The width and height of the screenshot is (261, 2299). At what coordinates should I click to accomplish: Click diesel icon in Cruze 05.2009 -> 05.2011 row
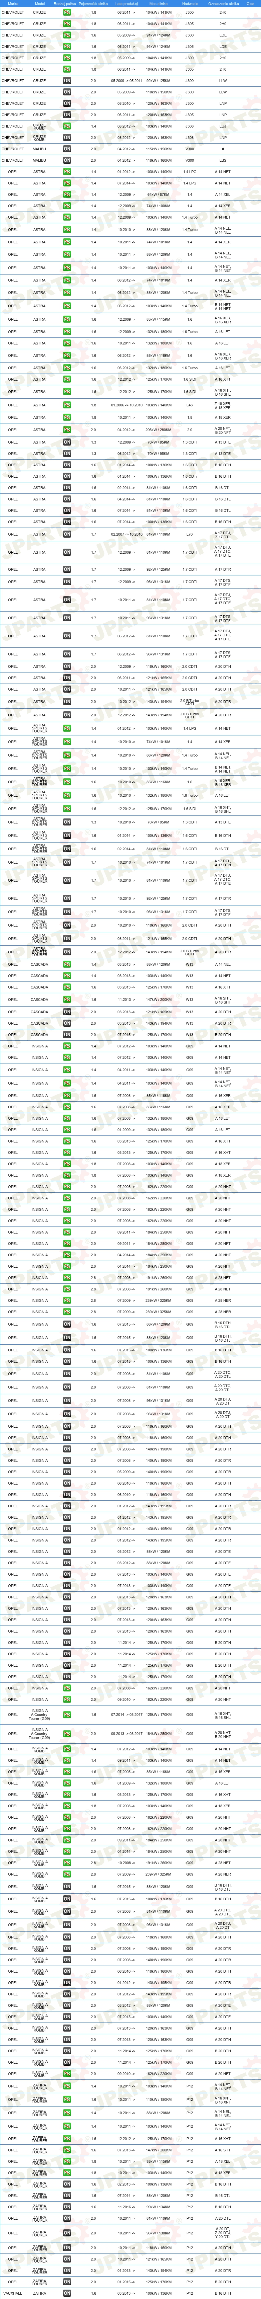pyautogui.click(x=67, y=80)
